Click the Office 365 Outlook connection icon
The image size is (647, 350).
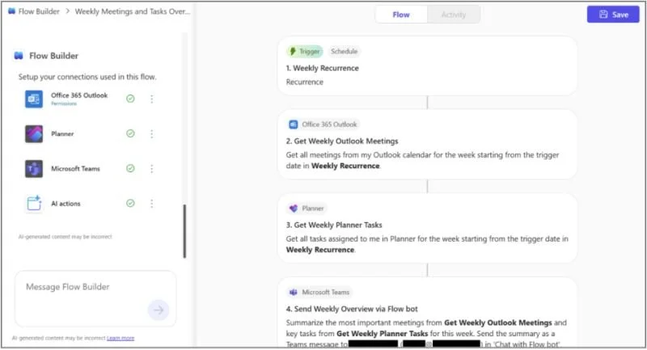click(34, 99)
